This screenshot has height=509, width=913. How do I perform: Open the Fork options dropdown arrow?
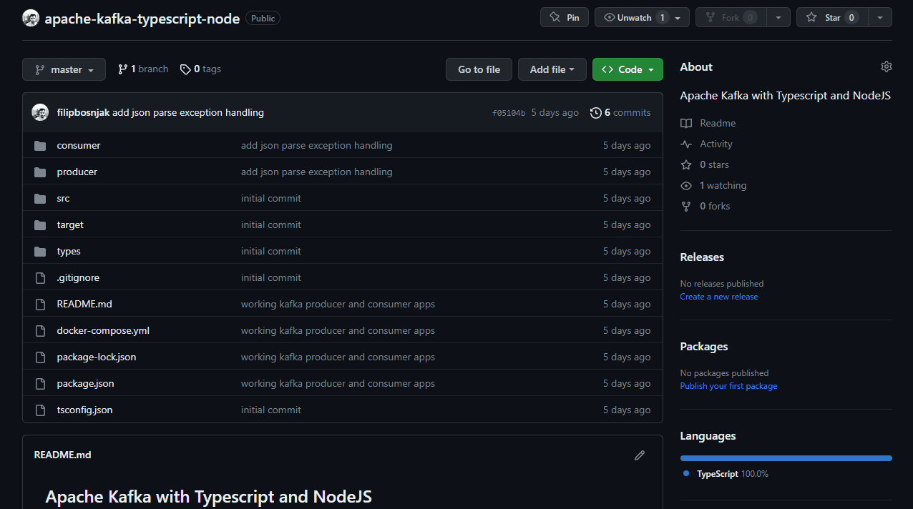[x=778, y=17]
